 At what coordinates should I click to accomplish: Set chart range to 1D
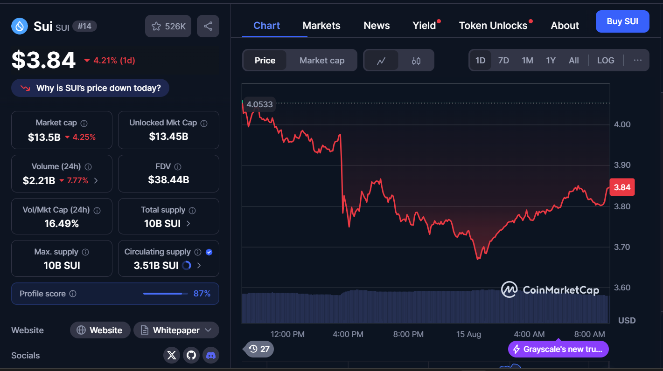[480, 61]
